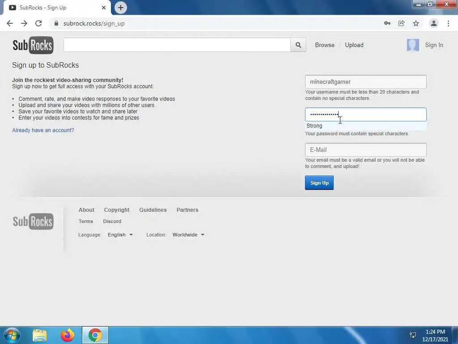Image resolution: width=458 pixels, height=344 pixels.
Task: Click the search magnifier button
Action: 298,45
